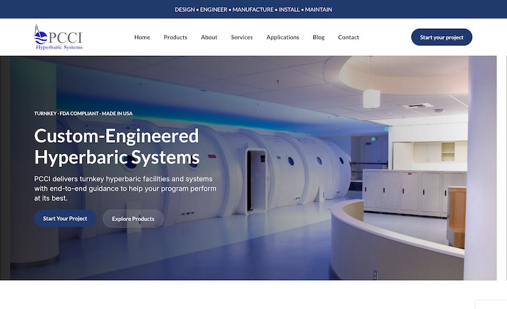Open the Products menu item
This screenshot has height=309, width=507.
click(x=175, y=37)
